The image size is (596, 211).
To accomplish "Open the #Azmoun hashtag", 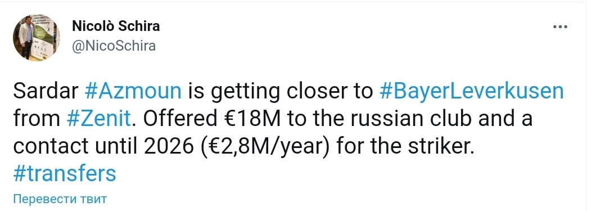I will (131, 91).
